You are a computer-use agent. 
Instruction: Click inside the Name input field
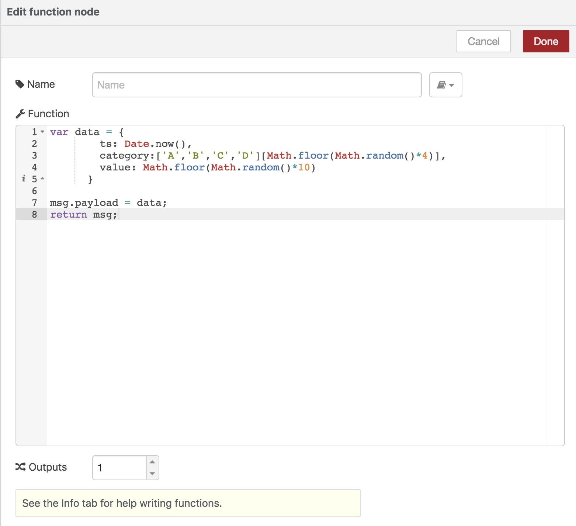point(257,85)
